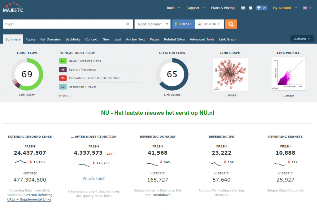Click the Trust Flow 69 donut chart

click(x=27, y=74)
